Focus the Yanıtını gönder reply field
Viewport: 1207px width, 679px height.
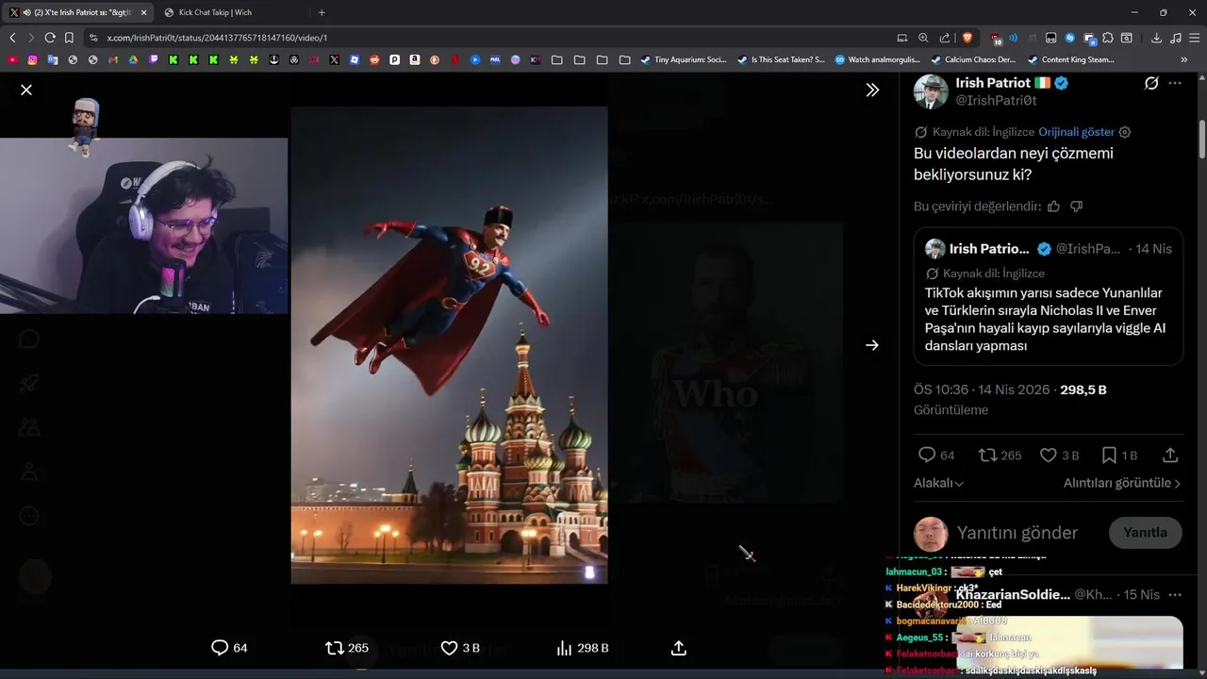click(1017, 533)
